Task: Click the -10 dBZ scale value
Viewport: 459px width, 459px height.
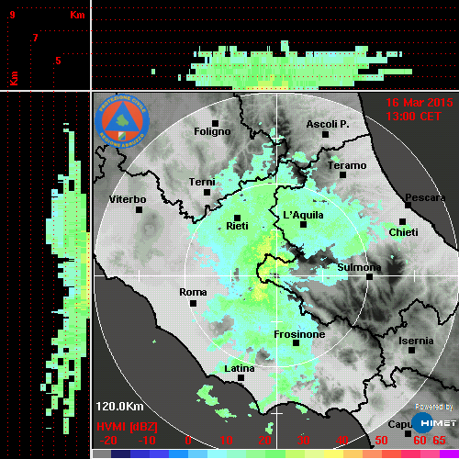Action: (147, 441)
